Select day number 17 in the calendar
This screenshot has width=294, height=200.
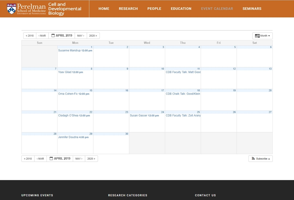click(x=163, y=91)
